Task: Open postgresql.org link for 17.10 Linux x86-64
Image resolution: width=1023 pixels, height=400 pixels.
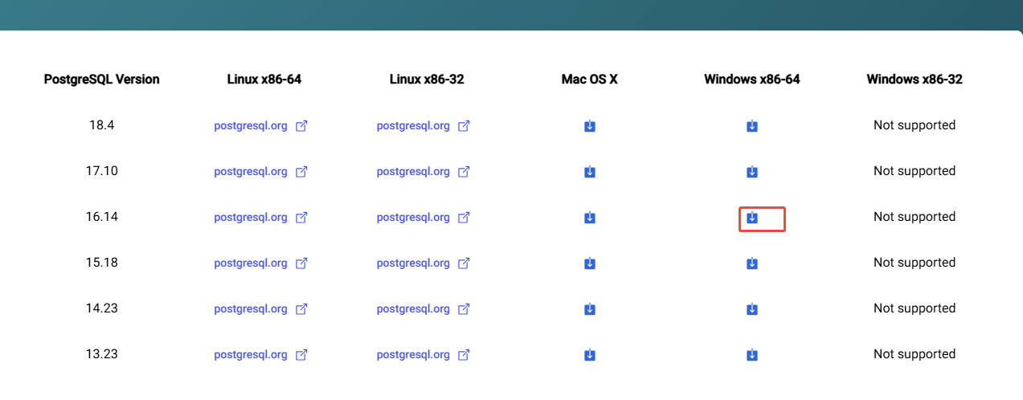Action: (x=251, y=172)
